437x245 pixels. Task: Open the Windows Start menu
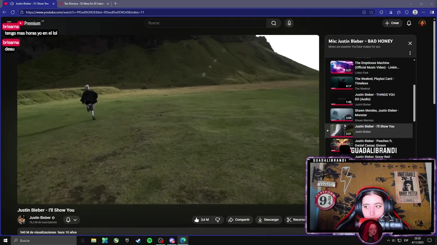click(x=5, y=241)
